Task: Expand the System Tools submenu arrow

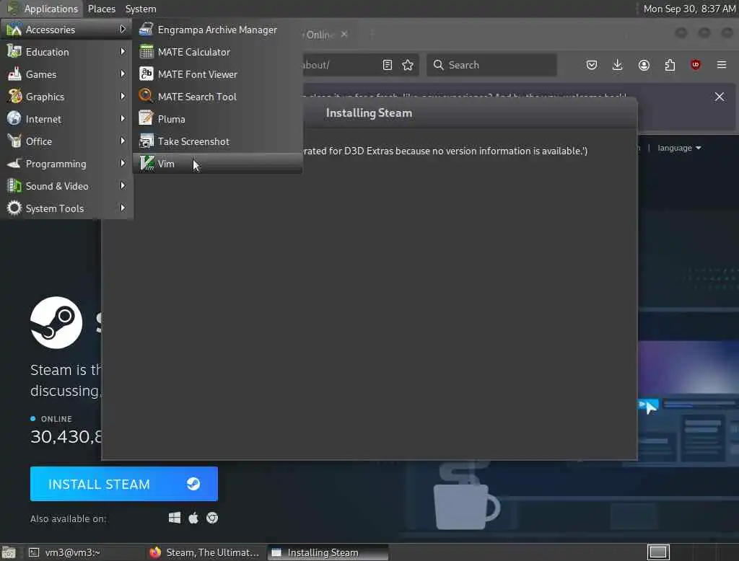Action: [123, 208]
